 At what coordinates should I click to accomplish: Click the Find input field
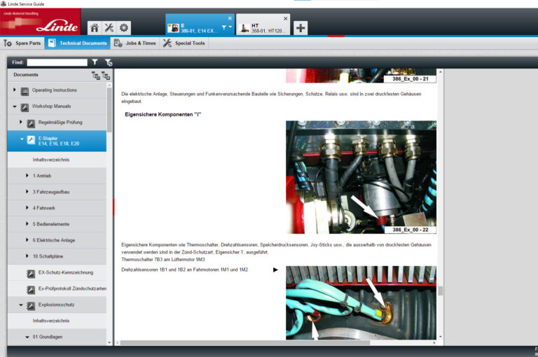click(x=57, y=62)
